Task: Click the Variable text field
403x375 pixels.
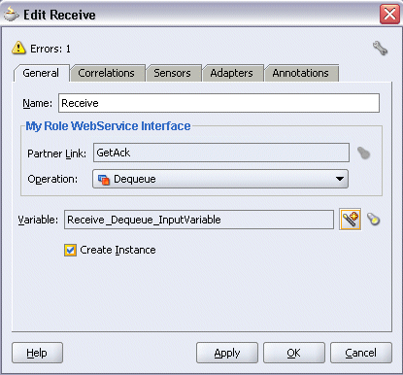Action: 199,220
